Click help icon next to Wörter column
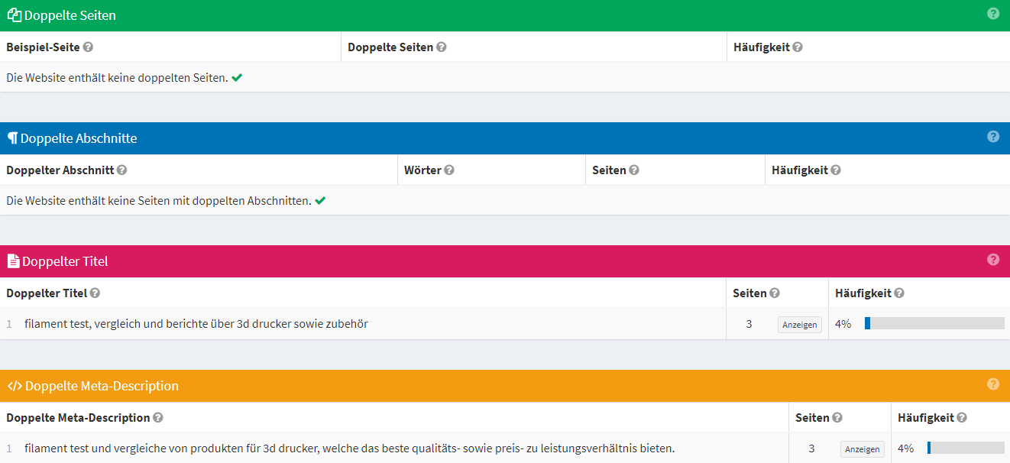 (449, 170)
